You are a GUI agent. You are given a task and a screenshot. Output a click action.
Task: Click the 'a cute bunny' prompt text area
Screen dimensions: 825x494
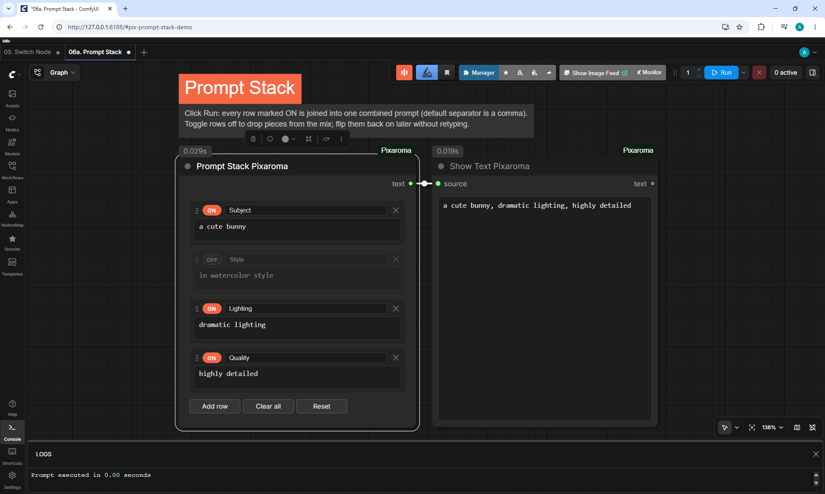[297, 230]
